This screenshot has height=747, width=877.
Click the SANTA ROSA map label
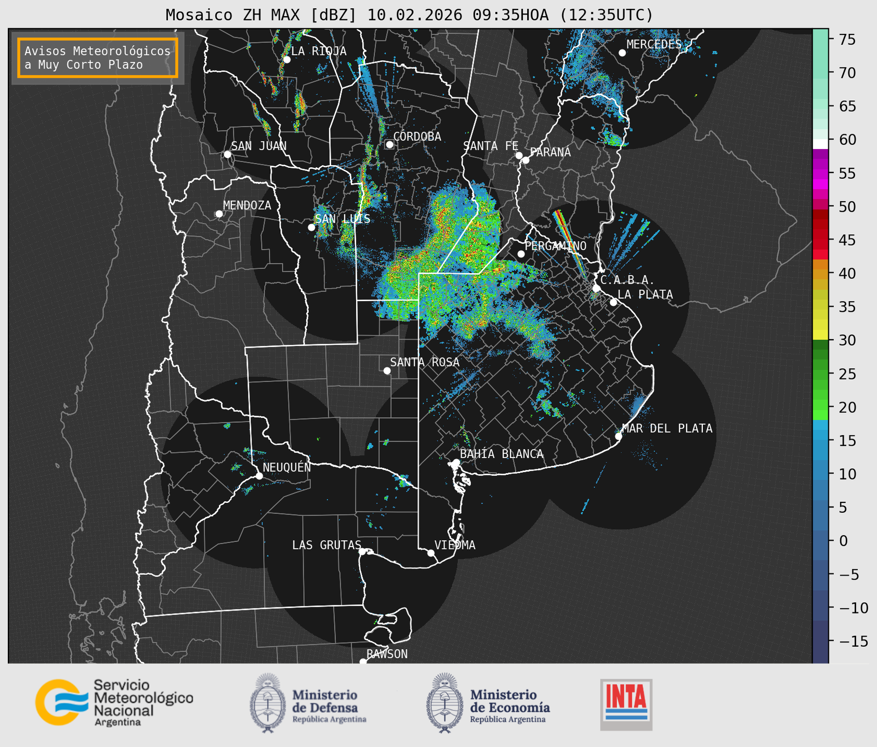(425, 362)
